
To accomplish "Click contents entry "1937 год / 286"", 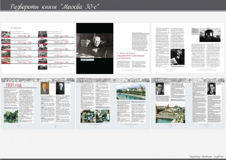I will (x=61, y=49).
